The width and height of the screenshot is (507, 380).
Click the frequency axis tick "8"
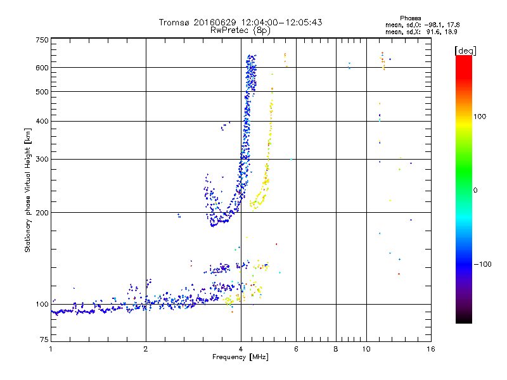[x=336, y=349]
